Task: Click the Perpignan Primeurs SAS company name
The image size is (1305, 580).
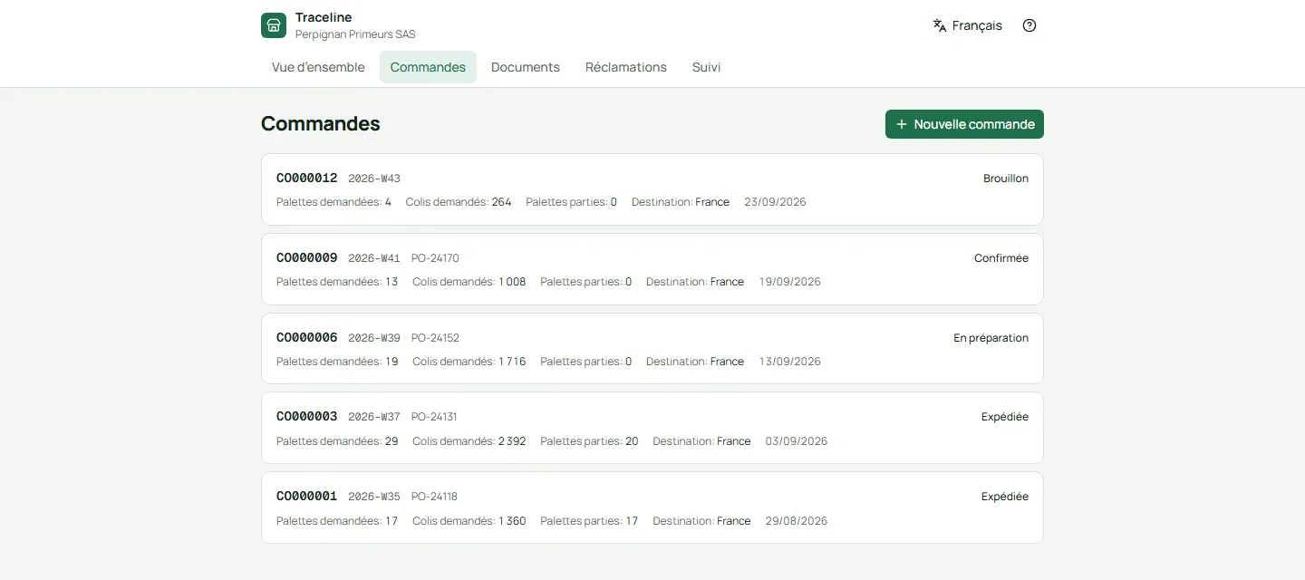Action: (355, 34)
